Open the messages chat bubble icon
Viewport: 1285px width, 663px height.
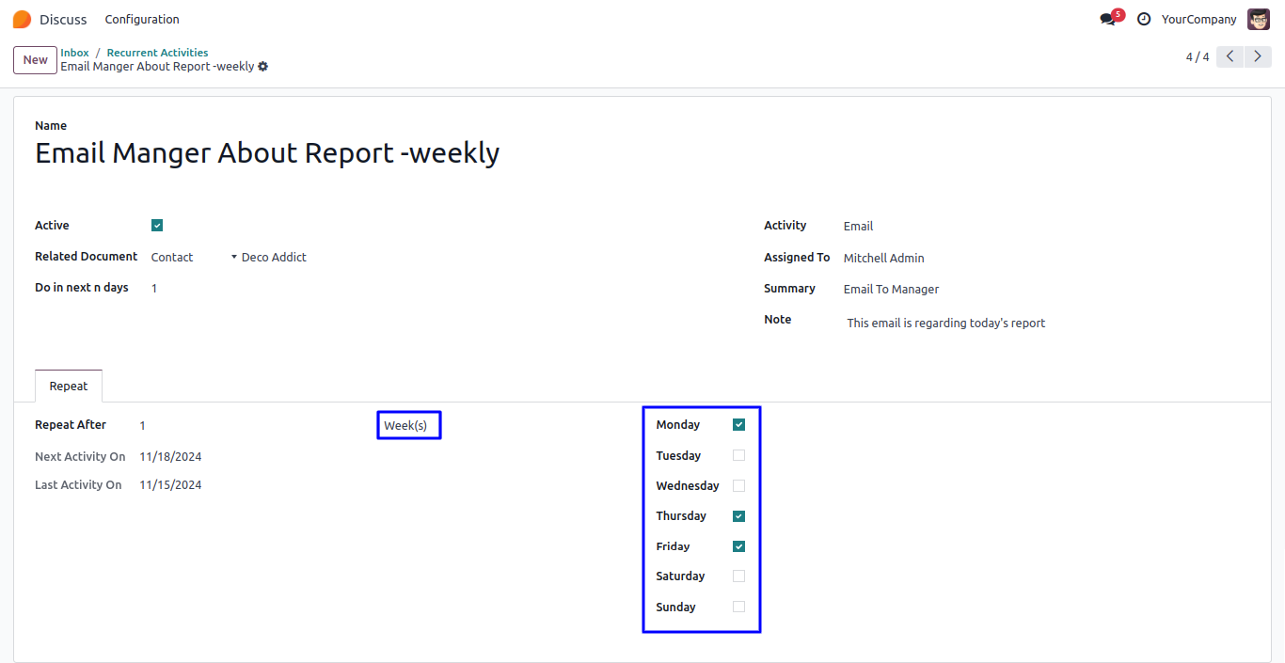1107,20
